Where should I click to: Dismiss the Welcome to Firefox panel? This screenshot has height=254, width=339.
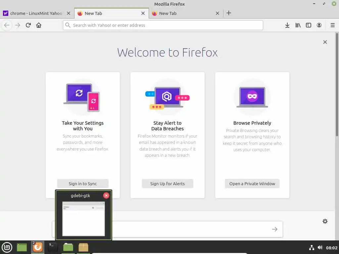click(x=325, y=42)
